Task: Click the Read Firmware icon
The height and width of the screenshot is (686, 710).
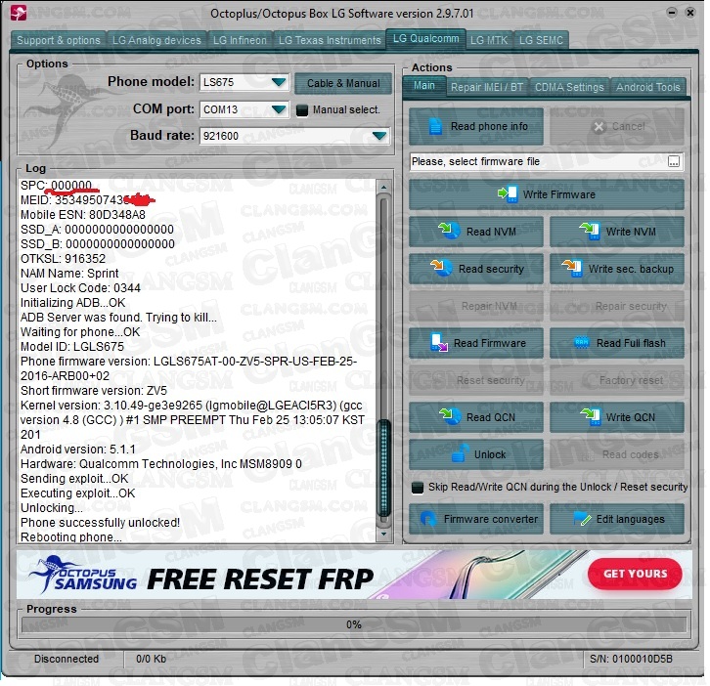Action: [439, 343]
